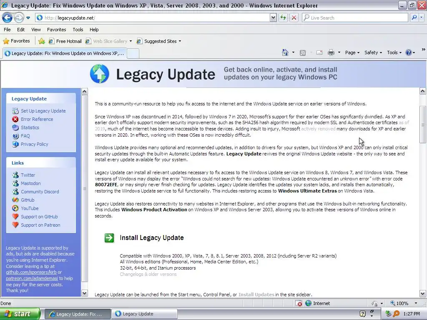The height and width of the screenshot is (320, 427).
Task: Click the Mastodon link
Action: 30,183
